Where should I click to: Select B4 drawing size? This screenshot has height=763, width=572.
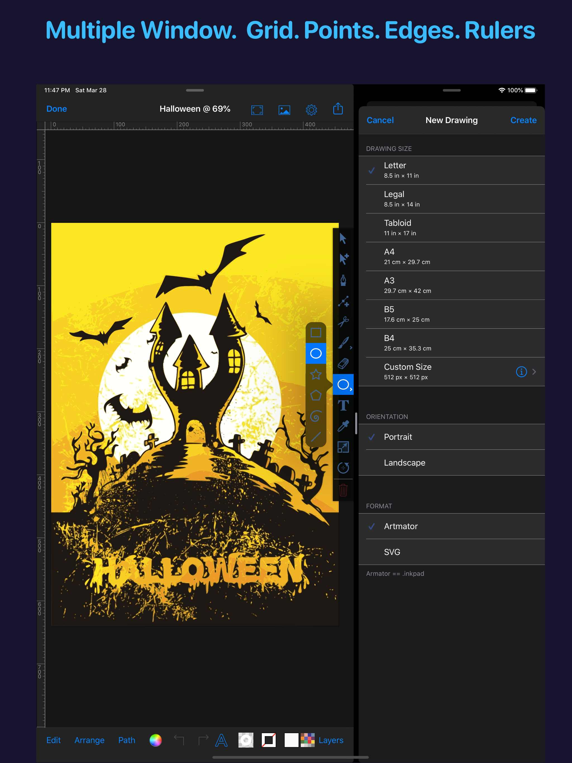click(x=452, y=343)
